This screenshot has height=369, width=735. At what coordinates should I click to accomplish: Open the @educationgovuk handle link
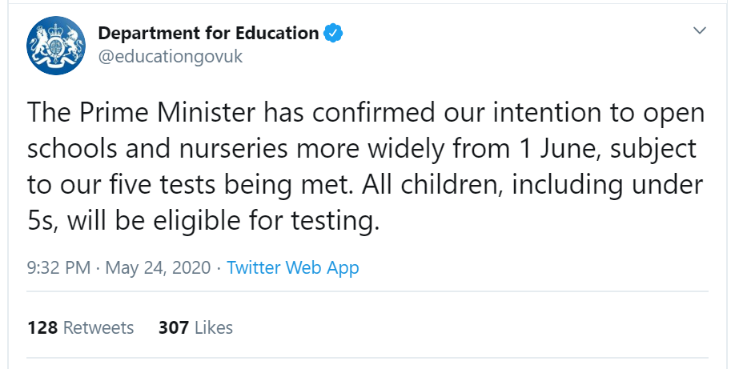(x=171, y=57)
